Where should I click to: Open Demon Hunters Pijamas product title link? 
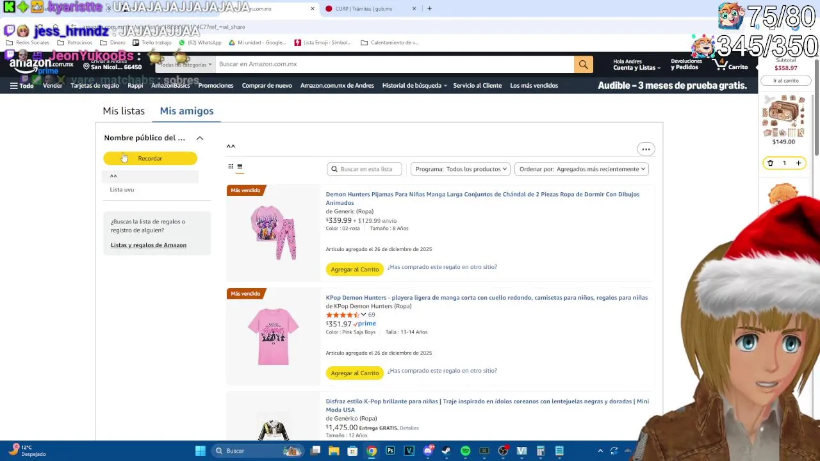(482, 198)
